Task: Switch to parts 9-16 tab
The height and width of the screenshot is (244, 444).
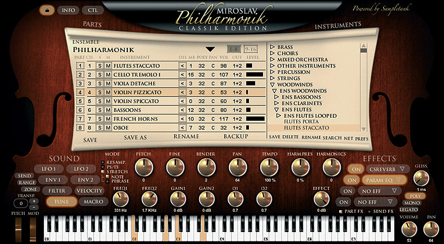Action: [x=250, y=49]
